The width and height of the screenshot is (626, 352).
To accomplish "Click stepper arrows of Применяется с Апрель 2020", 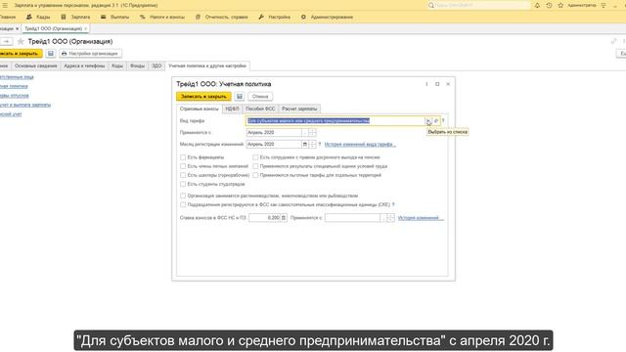I will (313, 133).
